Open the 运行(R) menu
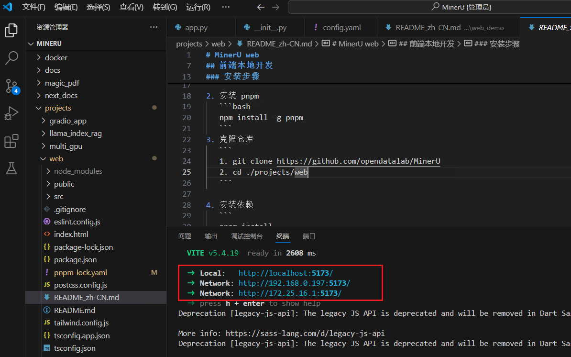 point(198,7)
